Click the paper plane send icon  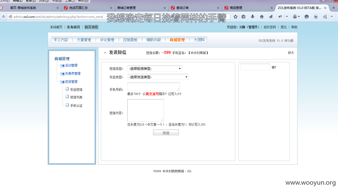[x=271, y=17]
